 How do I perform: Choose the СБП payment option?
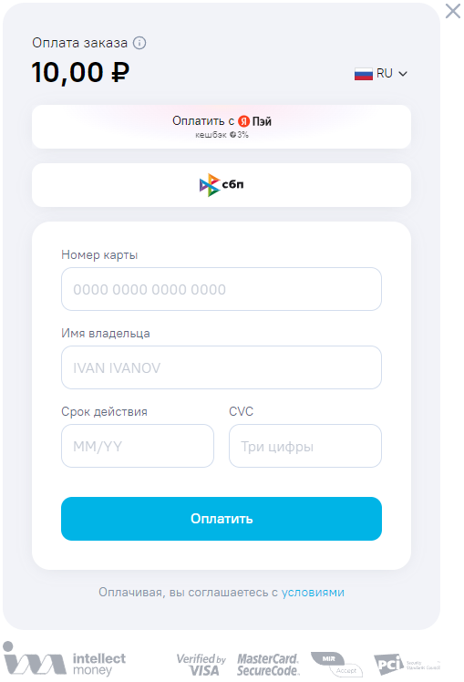[x=222, y=185]
